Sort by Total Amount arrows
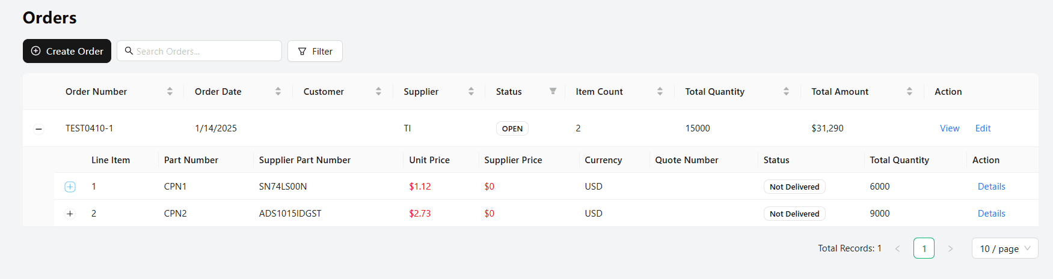 (909, 92)
